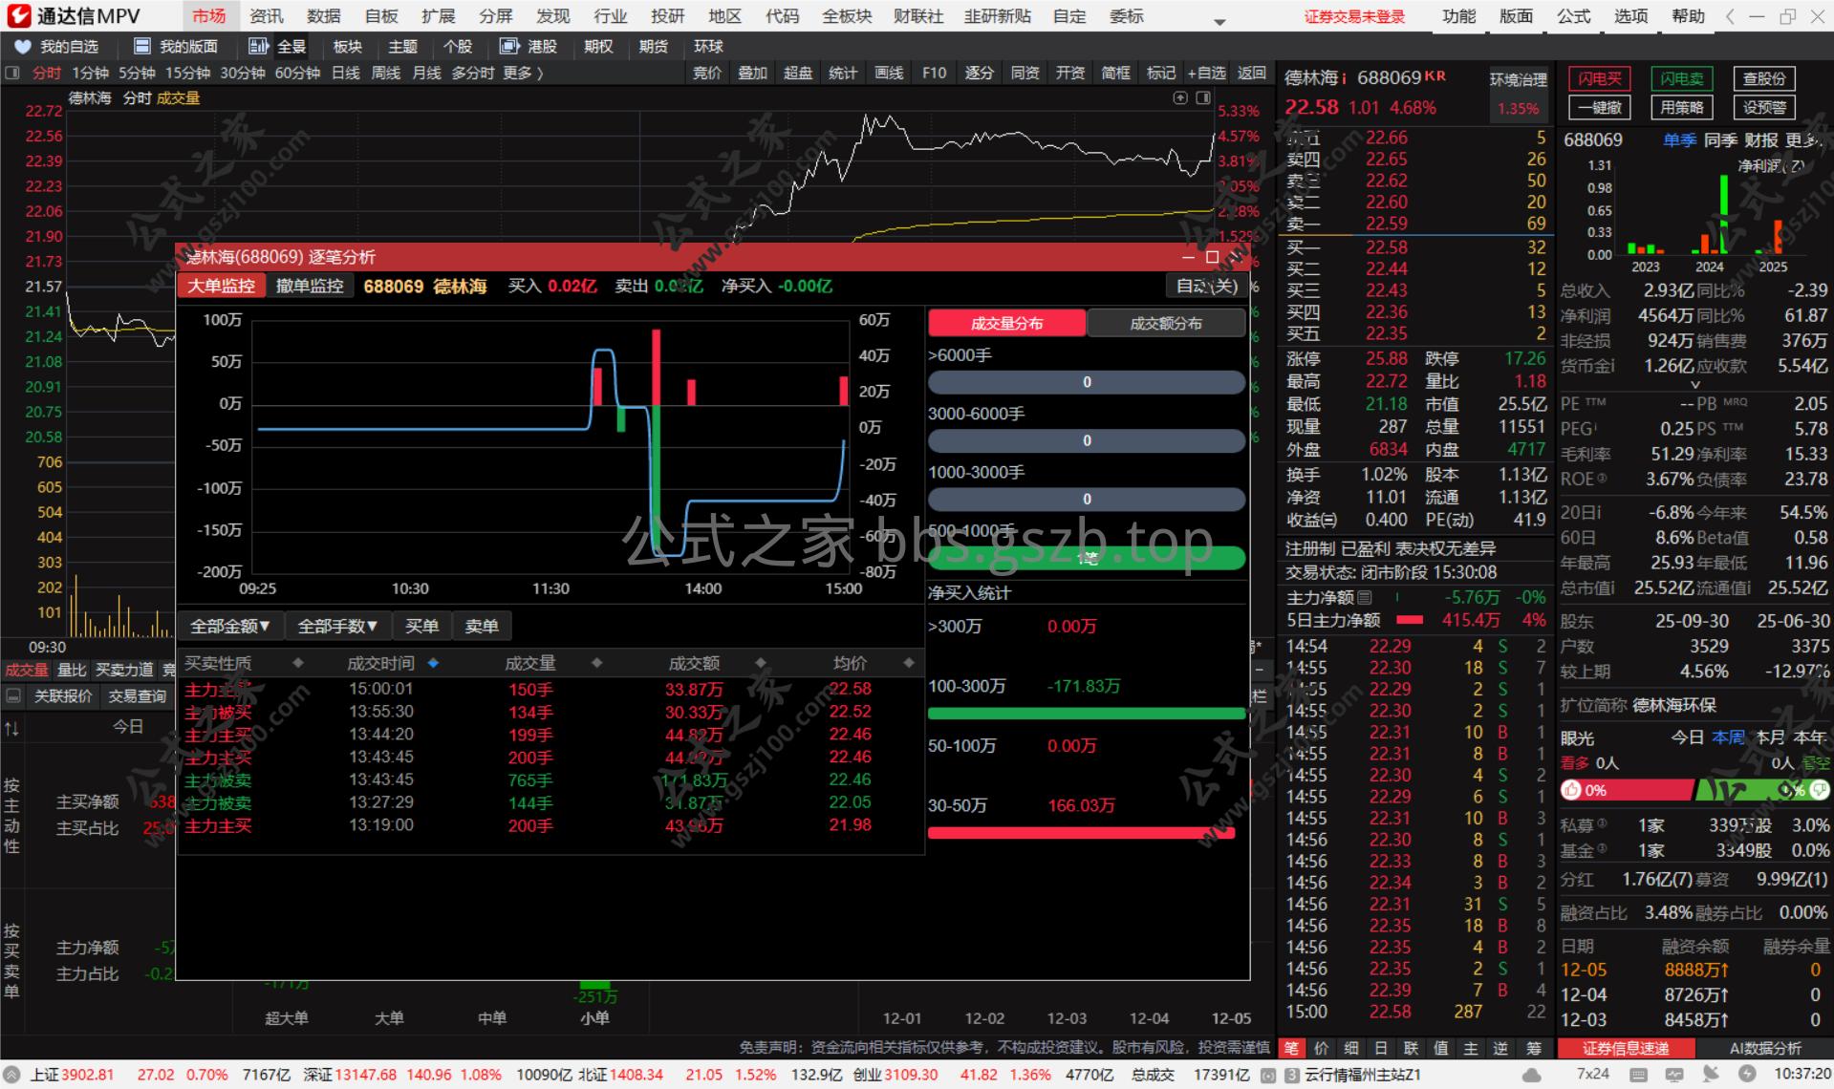The width and height of the screenshot is (1834, 1089).
Task: Sort the 成交量 column
Action: click(597, 663)
